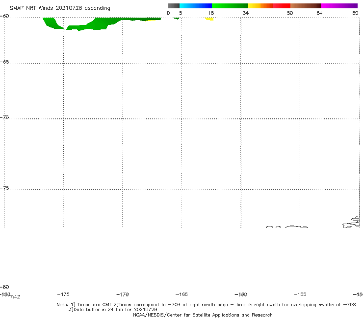The image size is (363, 318).
Task: Click the color bar label '18'
Action: tap(211, 13)
